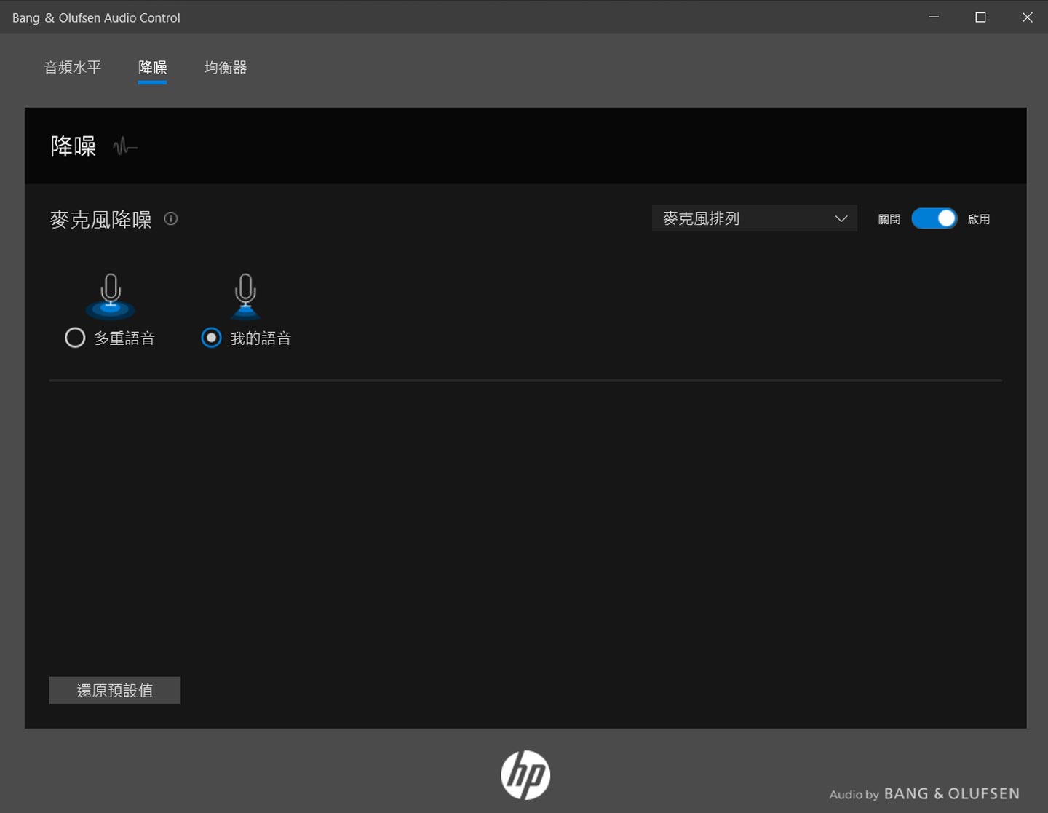Image resolution: width=1048 pixels, height=813 pixels.
Task: Maximize the Audio Control window
Action: coord(980,17)
